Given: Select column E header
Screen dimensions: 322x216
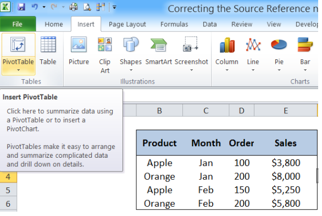Looking at the screenshot, I should (x=286, y=110).
